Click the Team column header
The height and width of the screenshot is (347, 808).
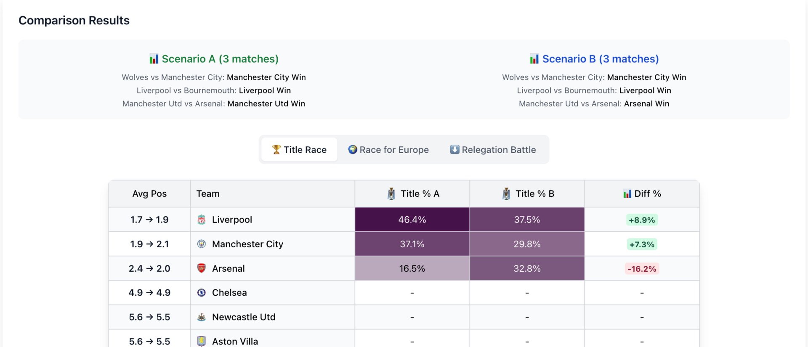tap(208, 194)
